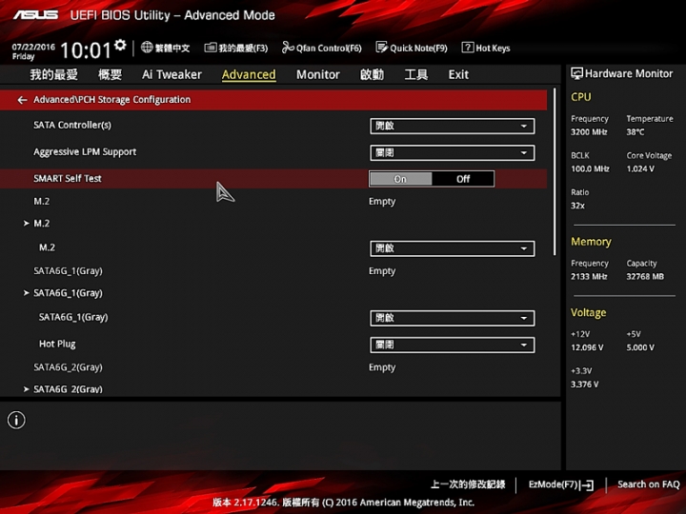
Task: Expand the M.2 submenu arrow
Action: (x=27, y=224)
